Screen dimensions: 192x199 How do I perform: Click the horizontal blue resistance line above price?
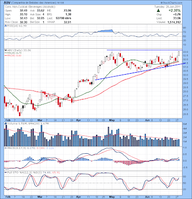click(144, 50)
